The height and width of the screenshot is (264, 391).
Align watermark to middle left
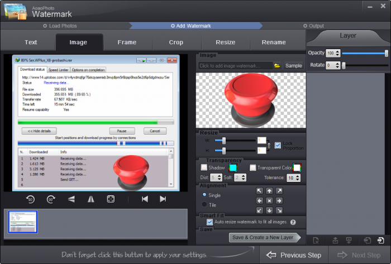point(260,201)
